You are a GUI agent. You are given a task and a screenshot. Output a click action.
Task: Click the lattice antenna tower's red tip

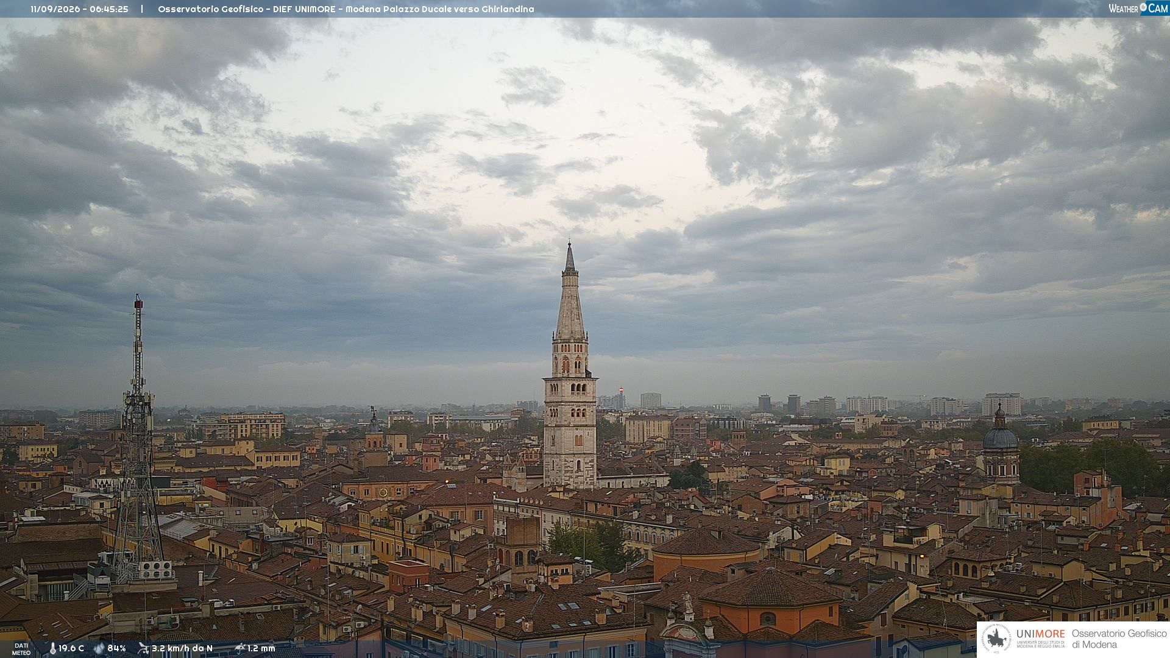pyautogui.click(x=138, y=301)
